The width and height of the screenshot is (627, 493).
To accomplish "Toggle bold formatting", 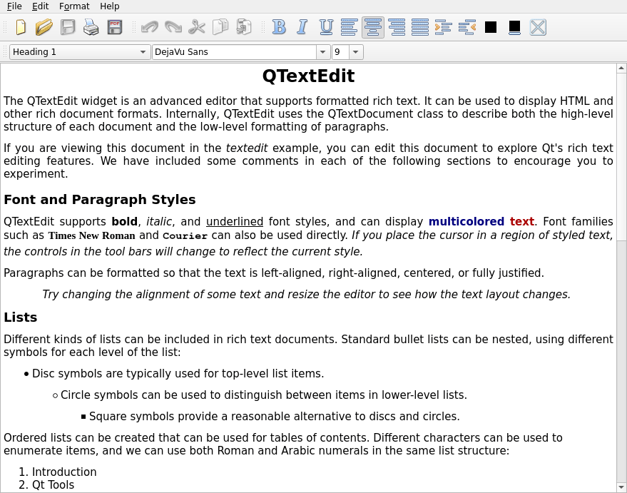I will (x=279, y=27).
